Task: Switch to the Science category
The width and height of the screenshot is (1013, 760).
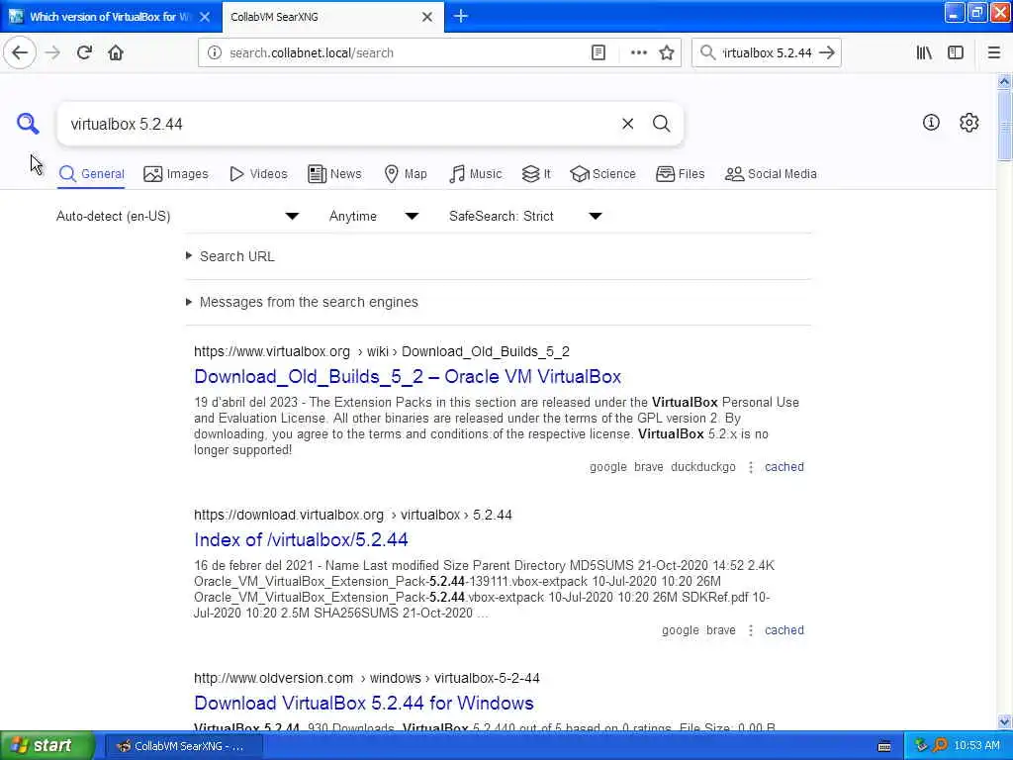Action: (x=602, y=174)
